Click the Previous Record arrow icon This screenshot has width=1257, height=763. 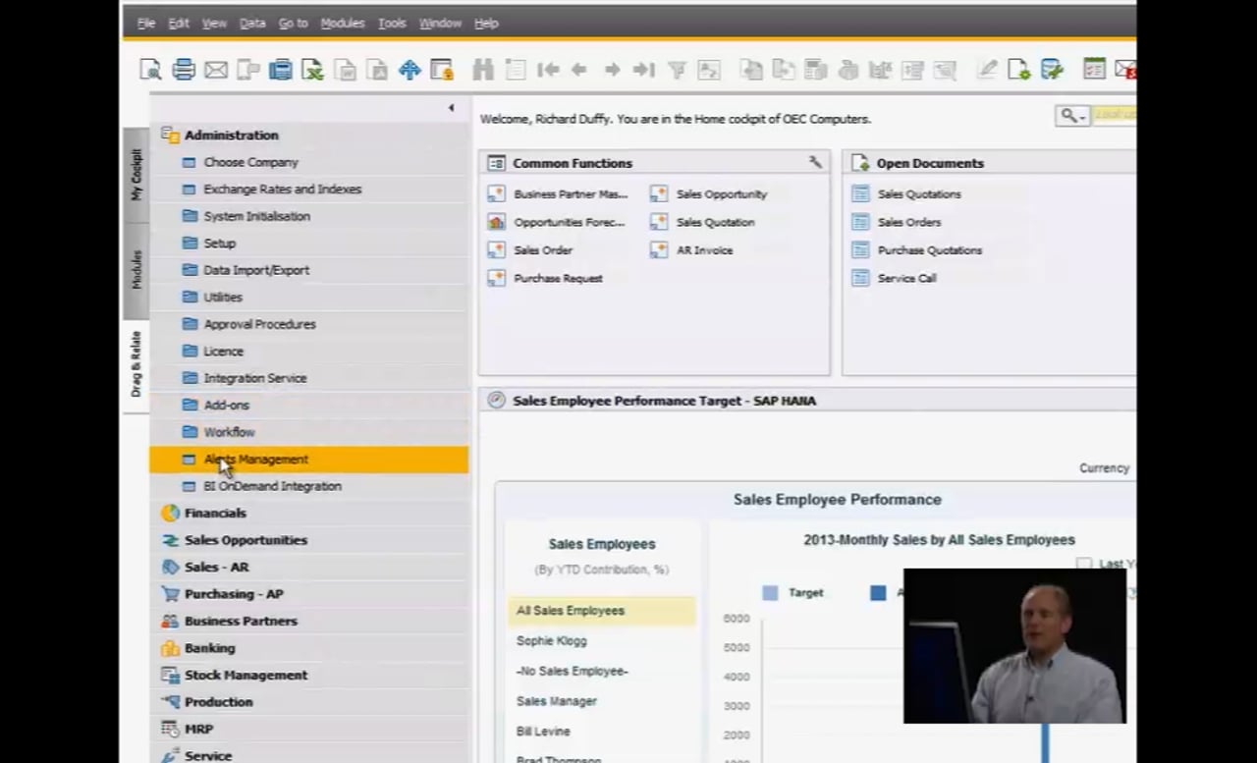click(579, 69)
